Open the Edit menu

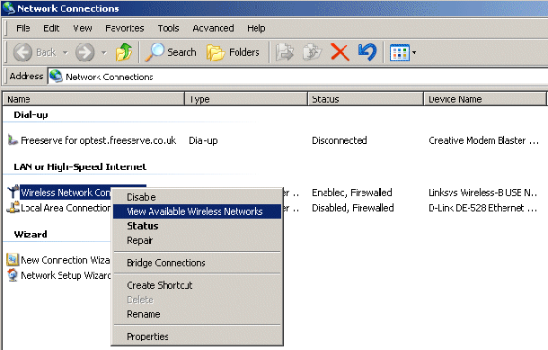(51, 28)
